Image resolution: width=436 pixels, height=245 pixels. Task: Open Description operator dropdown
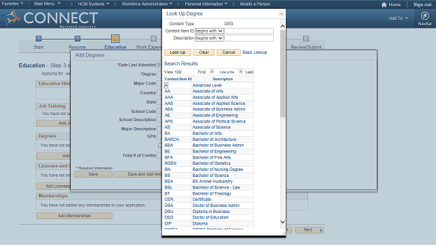click(209, 38)
